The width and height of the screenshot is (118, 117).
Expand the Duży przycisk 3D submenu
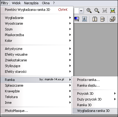[95, 99]
